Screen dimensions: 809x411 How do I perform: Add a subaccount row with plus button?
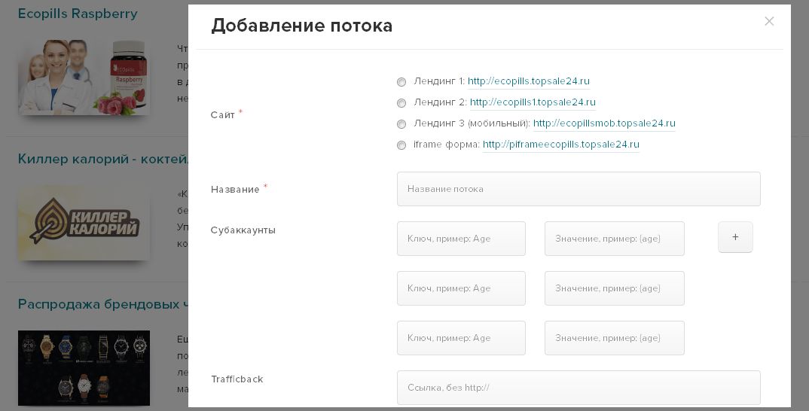click(x=735, y=237)
